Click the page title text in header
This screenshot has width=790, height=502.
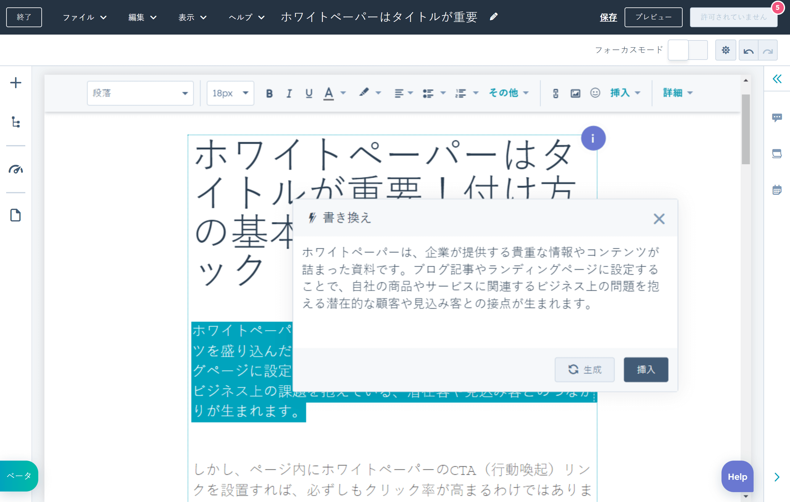pyautogui.click(x=379, y=17)
